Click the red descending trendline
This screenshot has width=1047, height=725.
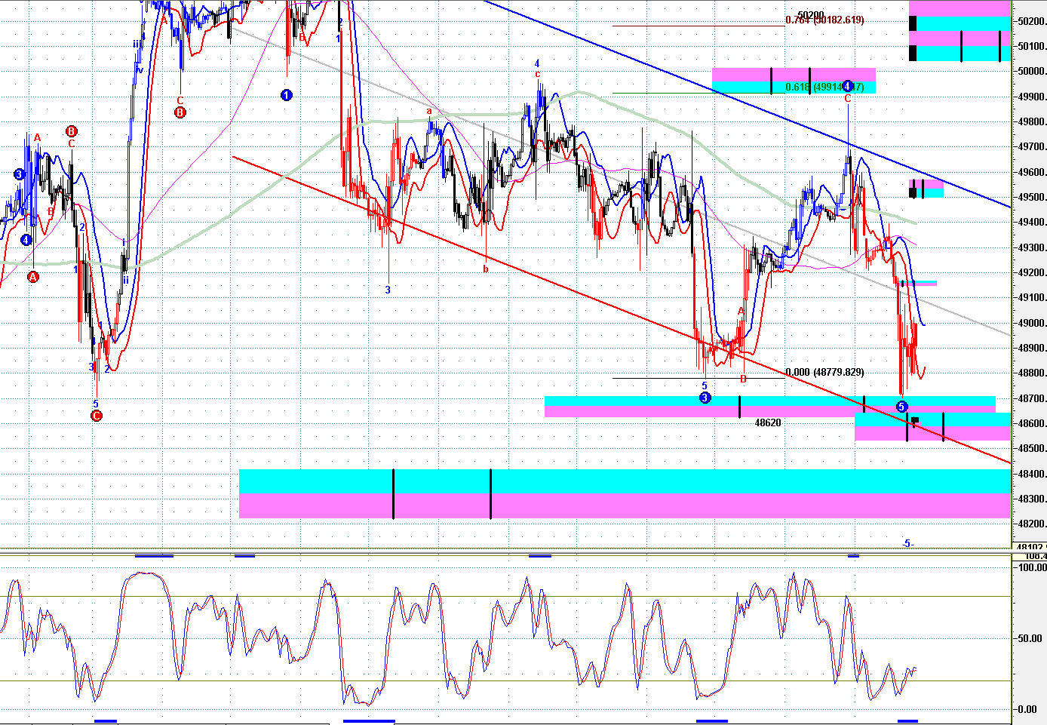[622, 310]
